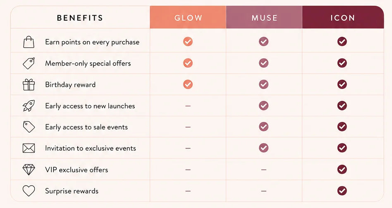The image size is (392, 208).
Task: Click the sale events tag icon
Action: point(29,127)
